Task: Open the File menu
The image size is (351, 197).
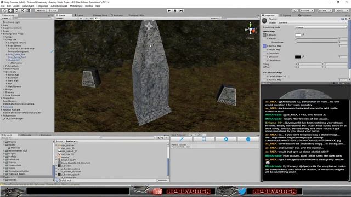Action: tap(3, 6)
